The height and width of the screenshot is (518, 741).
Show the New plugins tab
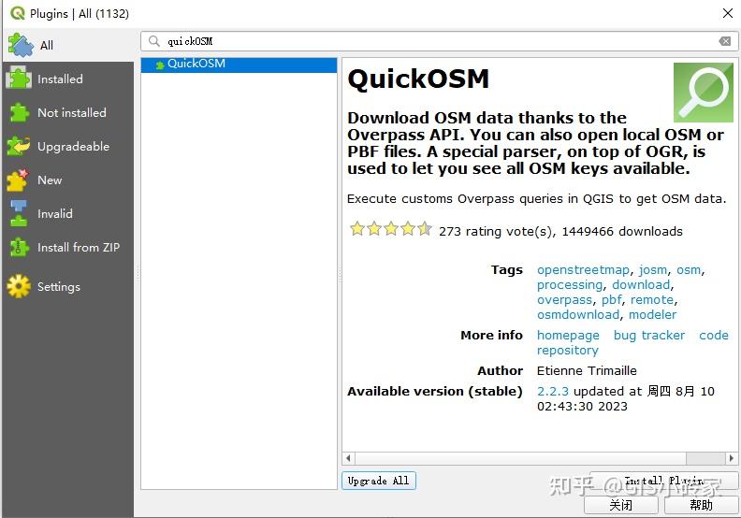pyautogui.click(x=68, y=180)
